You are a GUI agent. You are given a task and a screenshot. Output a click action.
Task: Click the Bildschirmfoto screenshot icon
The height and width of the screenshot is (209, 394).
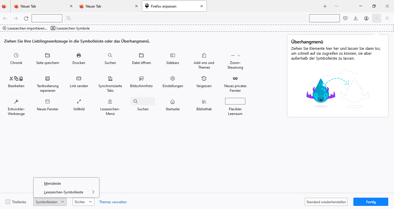click(x=141, y=78)
